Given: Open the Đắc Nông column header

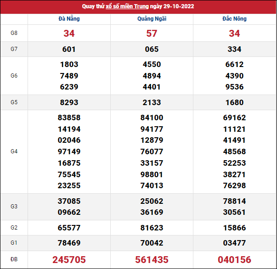Looking at the screenshot, I should (234, 19).
